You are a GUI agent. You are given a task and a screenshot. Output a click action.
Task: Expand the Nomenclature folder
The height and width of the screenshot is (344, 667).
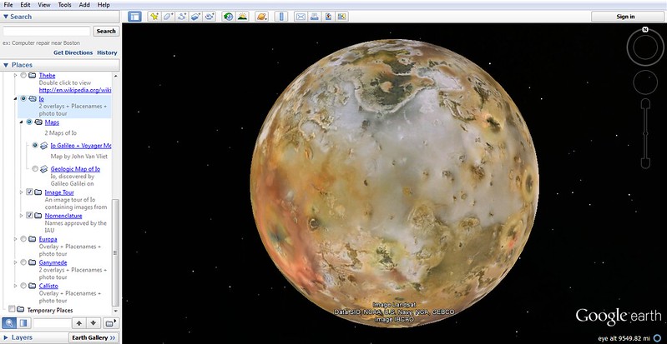pyautogui.click(x=22, y=216)
